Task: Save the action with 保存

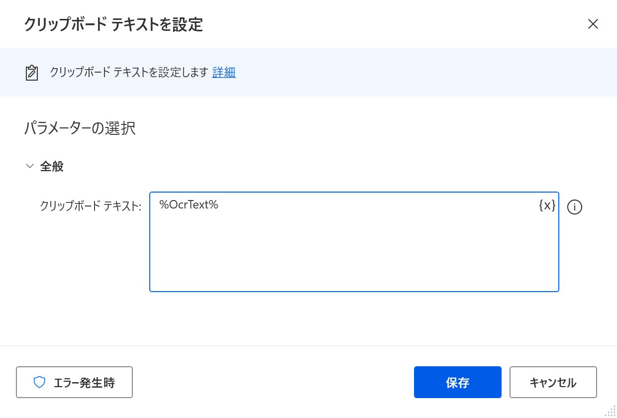Action: tap(458, 382)
